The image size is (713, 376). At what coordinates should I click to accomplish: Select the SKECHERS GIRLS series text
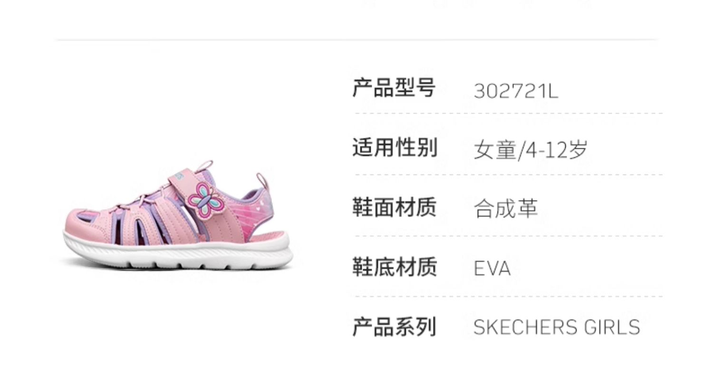[557, 328]
